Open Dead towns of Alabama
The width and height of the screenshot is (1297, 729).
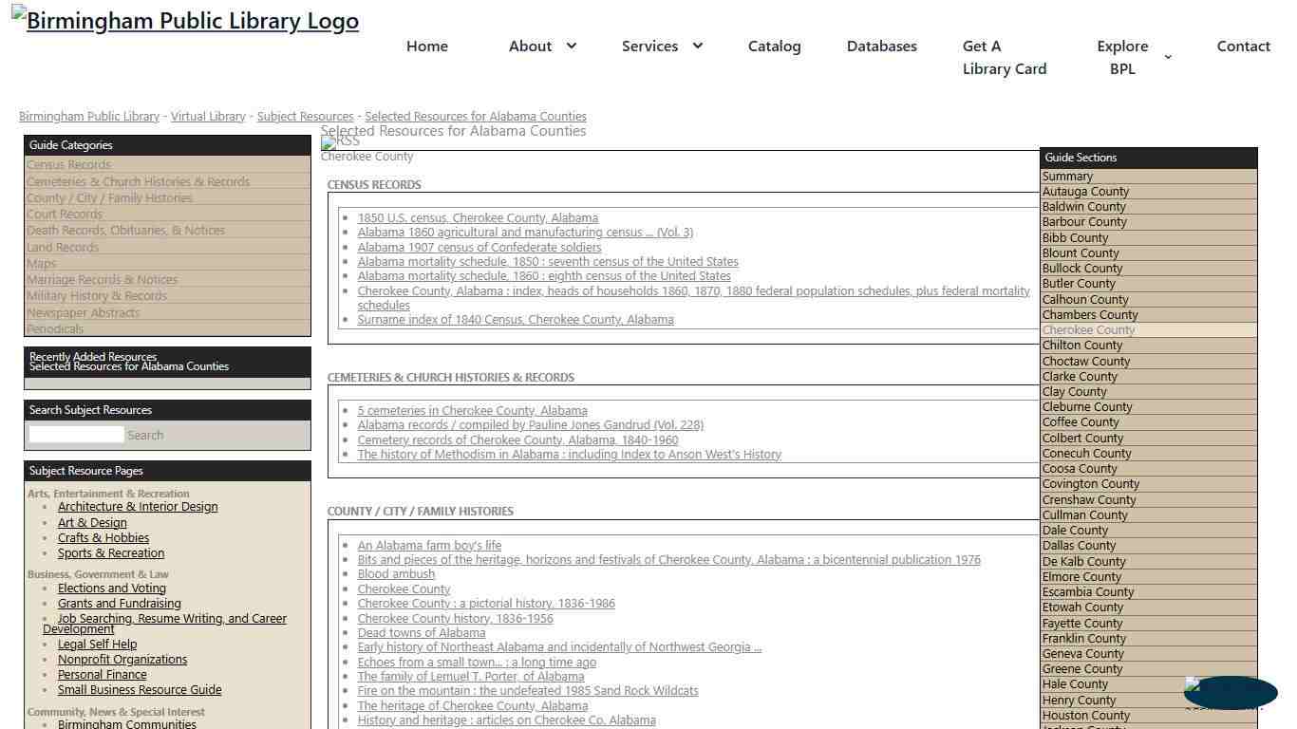tap(422, 632)
